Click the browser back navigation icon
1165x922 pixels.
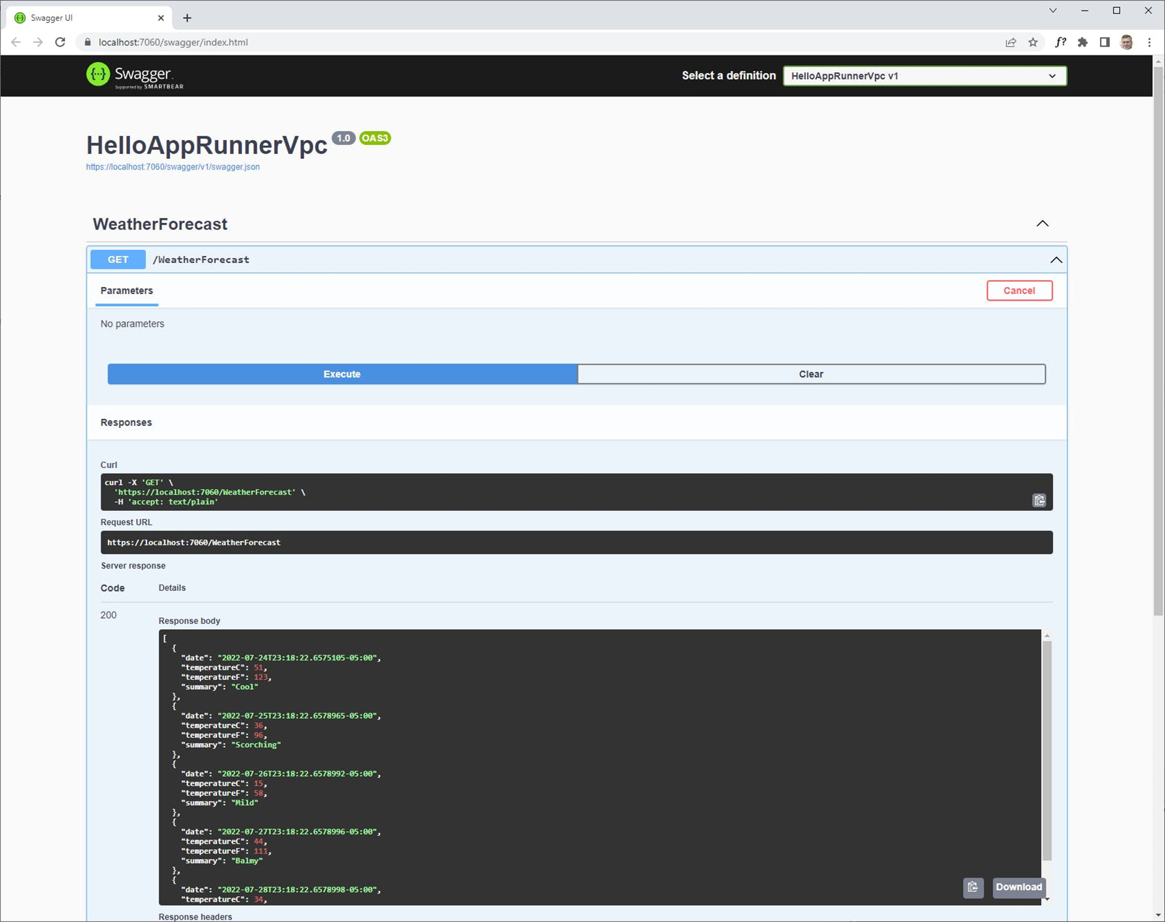[x=17, y=41]
